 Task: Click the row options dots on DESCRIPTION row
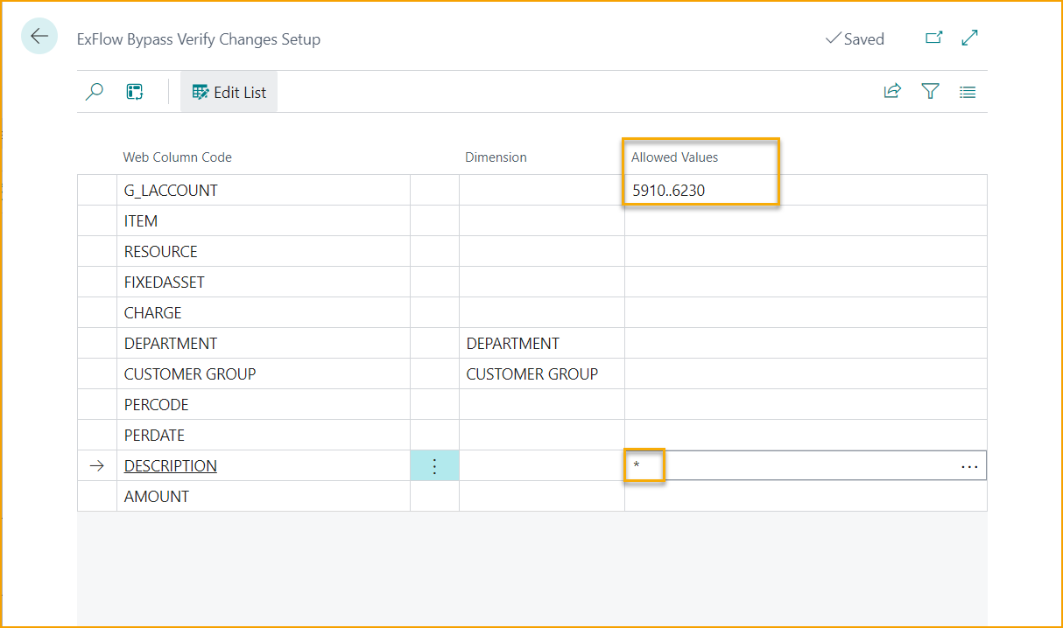434,465
